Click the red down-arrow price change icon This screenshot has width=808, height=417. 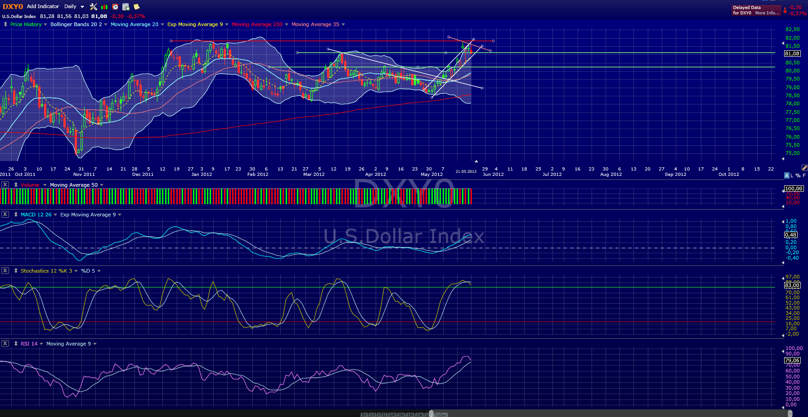(785, 10)
